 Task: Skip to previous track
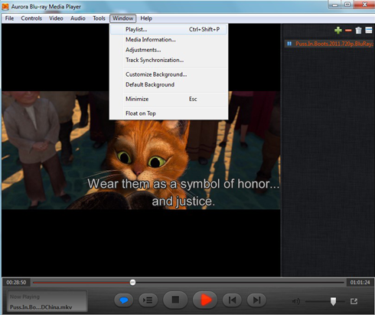[232, 300]
